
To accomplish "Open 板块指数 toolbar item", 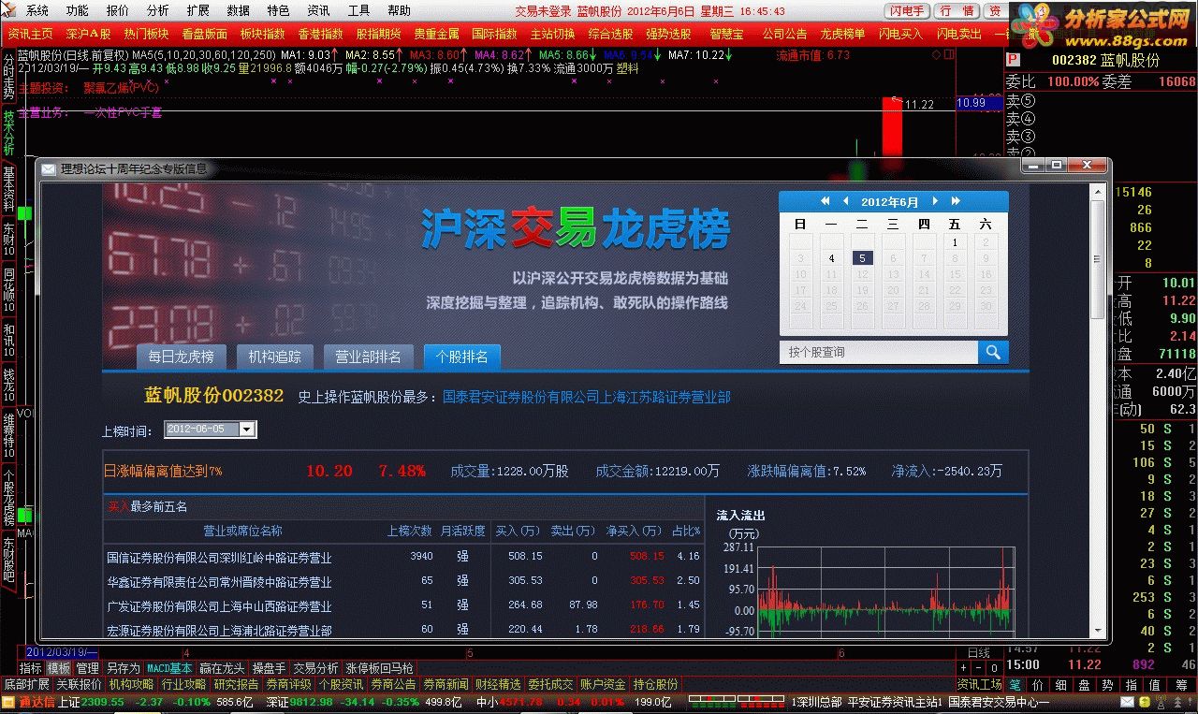I will 263,34.
